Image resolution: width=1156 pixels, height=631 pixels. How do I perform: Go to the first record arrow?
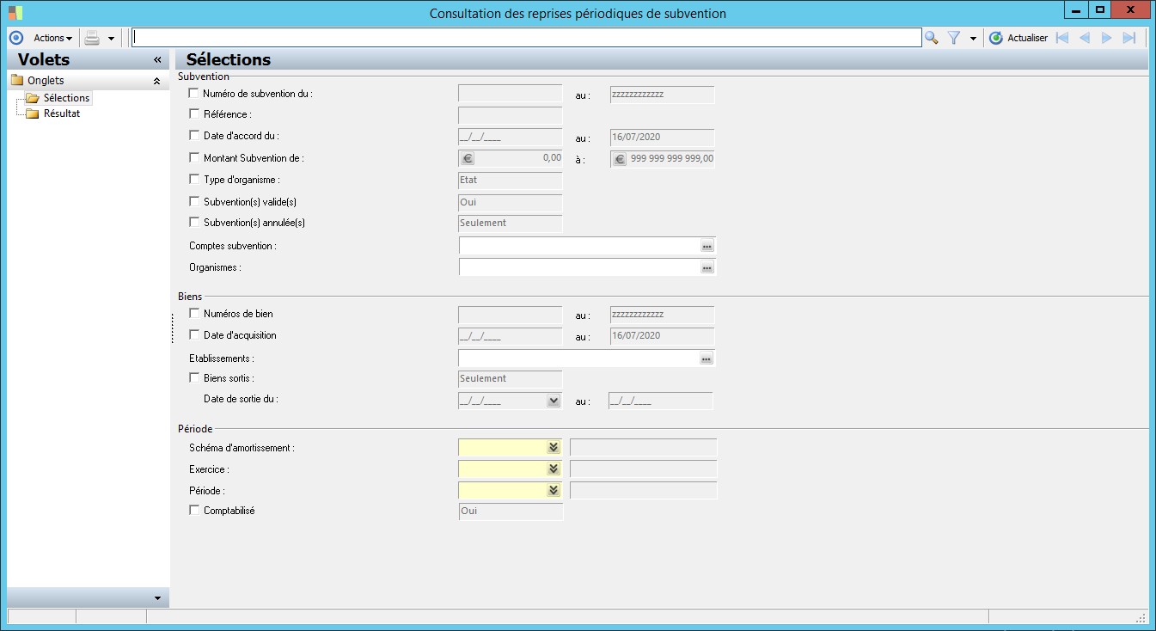[x=1062, y=38]
